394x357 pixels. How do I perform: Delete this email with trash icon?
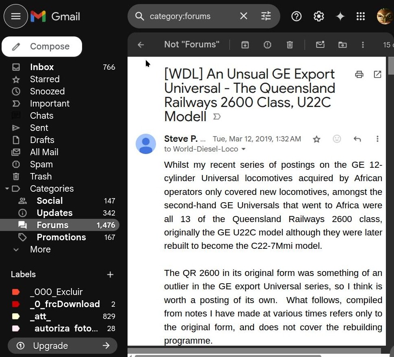[x=290, y=45]
